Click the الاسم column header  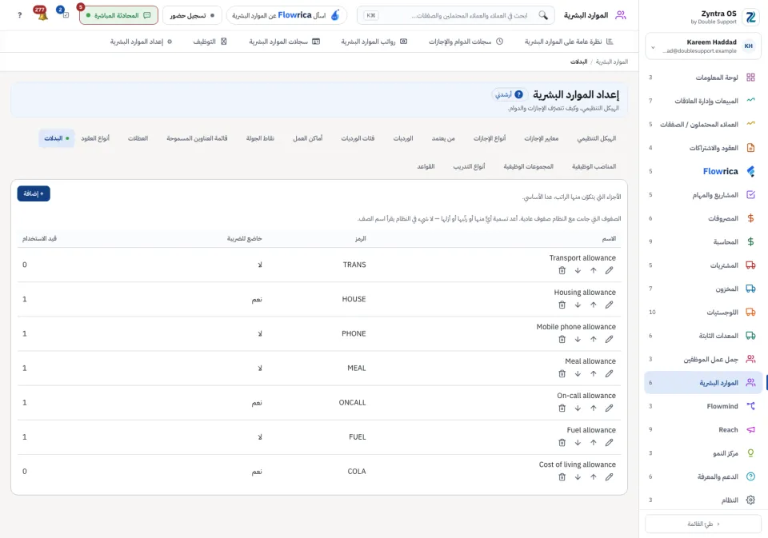pos(609,238)
